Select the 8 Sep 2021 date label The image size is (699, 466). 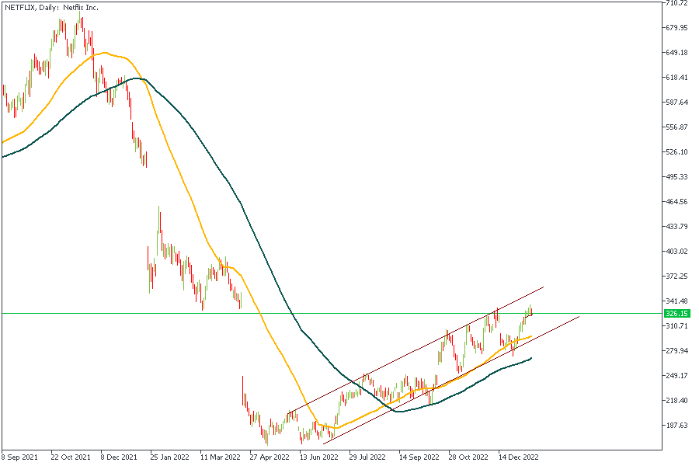(x=20, y=457)
